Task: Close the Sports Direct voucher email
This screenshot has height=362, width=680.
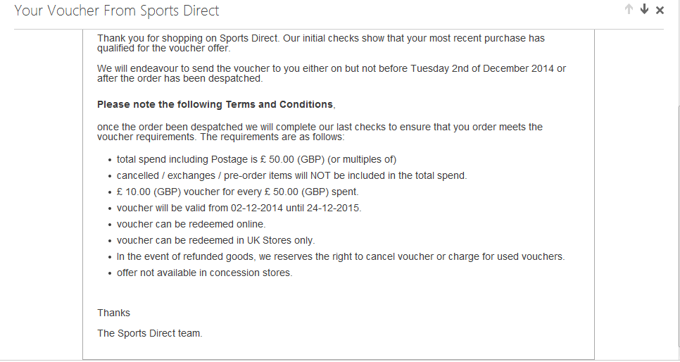Action: pos(660,10)
